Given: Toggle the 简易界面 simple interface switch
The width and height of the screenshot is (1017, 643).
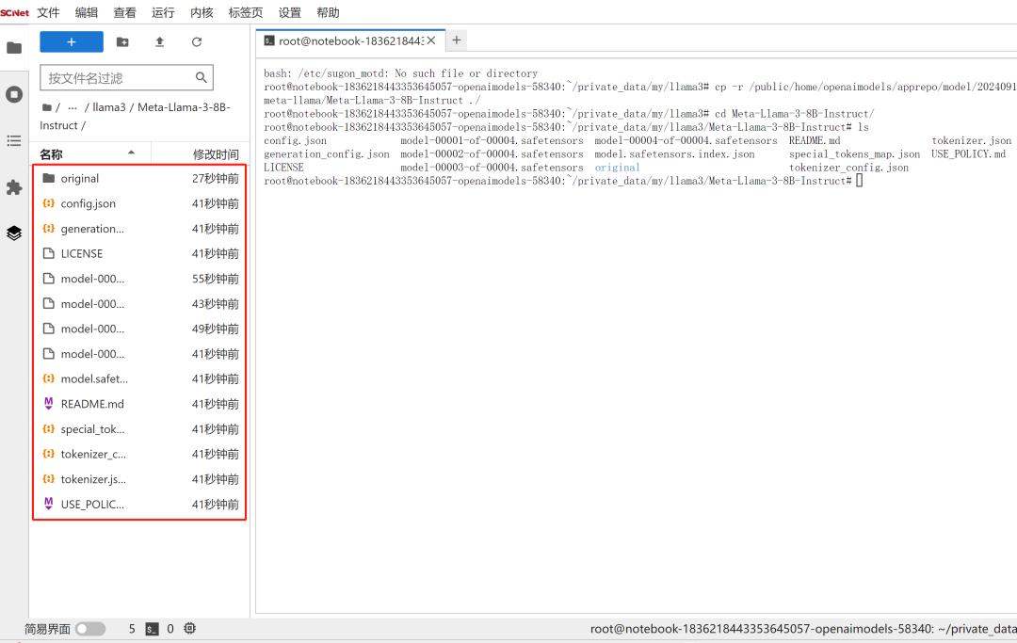Looking at the screenshot, I should pyautogui.click(x=89, y=629).
